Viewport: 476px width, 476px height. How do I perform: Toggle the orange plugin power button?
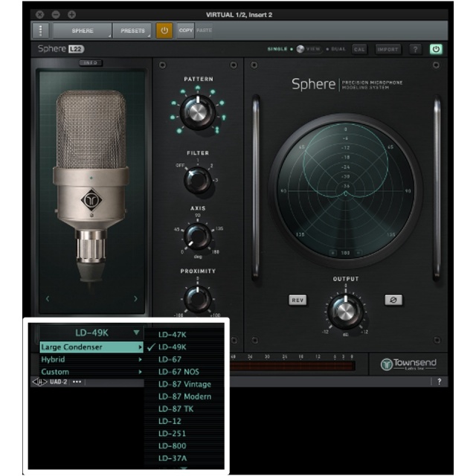point(164,30)
